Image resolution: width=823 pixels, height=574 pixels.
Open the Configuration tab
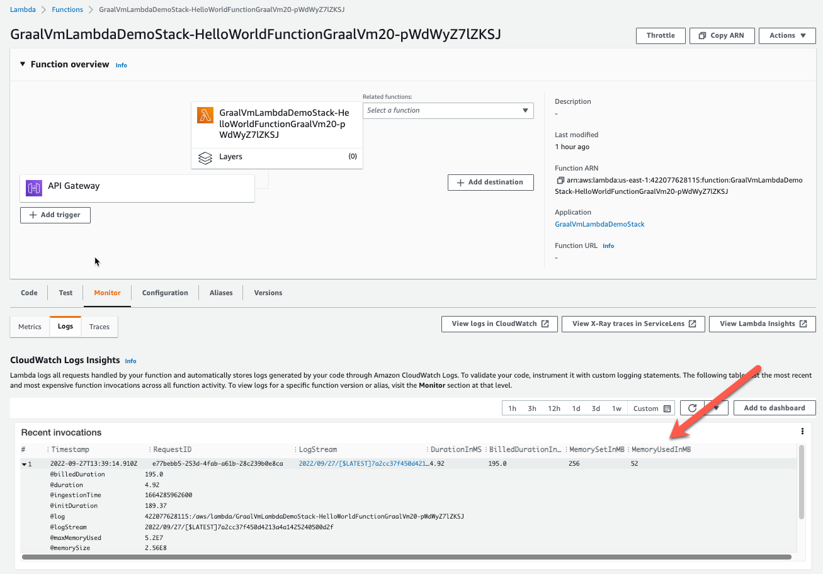click(165, 293)
